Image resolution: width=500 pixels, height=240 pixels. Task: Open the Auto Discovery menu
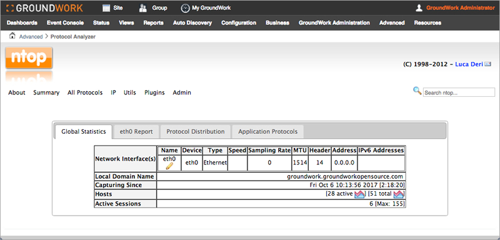click(x=192, y=23)
